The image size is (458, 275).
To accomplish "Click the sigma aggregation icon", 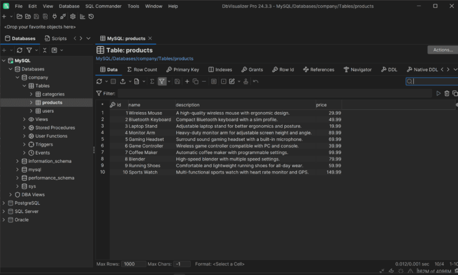I will click(152, 82).
